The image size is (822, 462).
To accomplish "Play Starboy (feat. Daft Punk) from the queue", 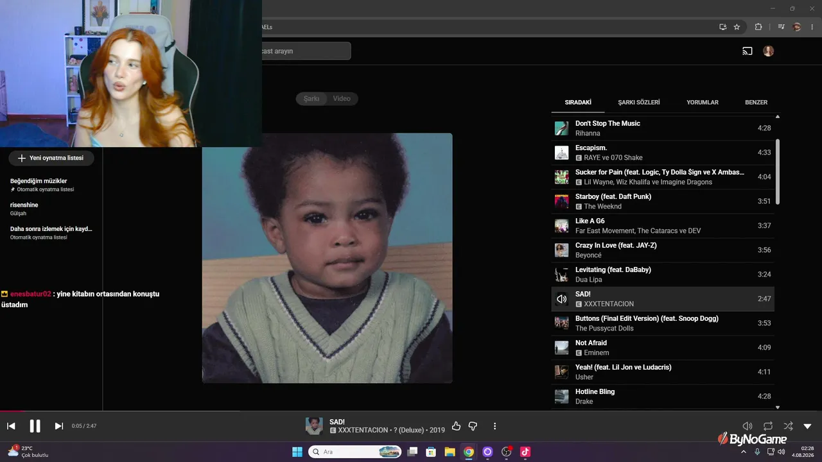I will [663, 201].
